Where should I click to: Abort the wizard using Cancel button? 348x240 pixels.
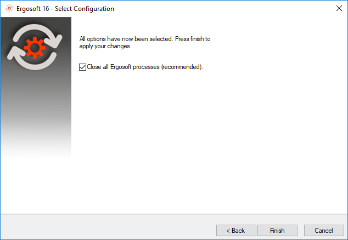pyautogui.click(x=324, y=231)
